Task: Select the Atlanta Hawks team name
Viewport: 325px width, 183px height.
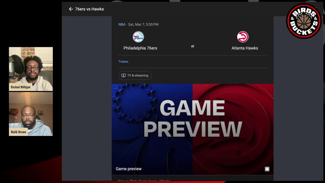Action: [245, 48]
